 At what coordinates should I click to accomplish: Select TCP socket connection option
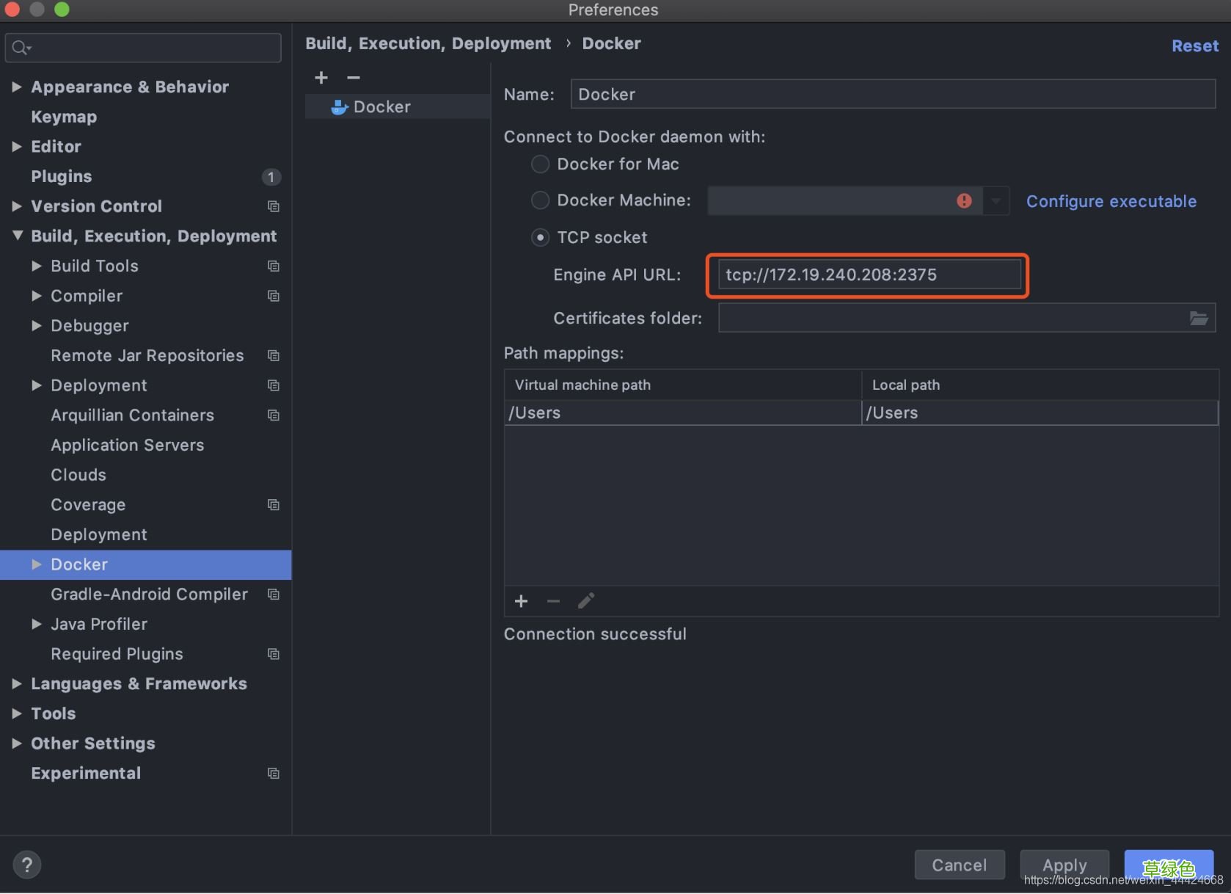(x=540, y=237)
